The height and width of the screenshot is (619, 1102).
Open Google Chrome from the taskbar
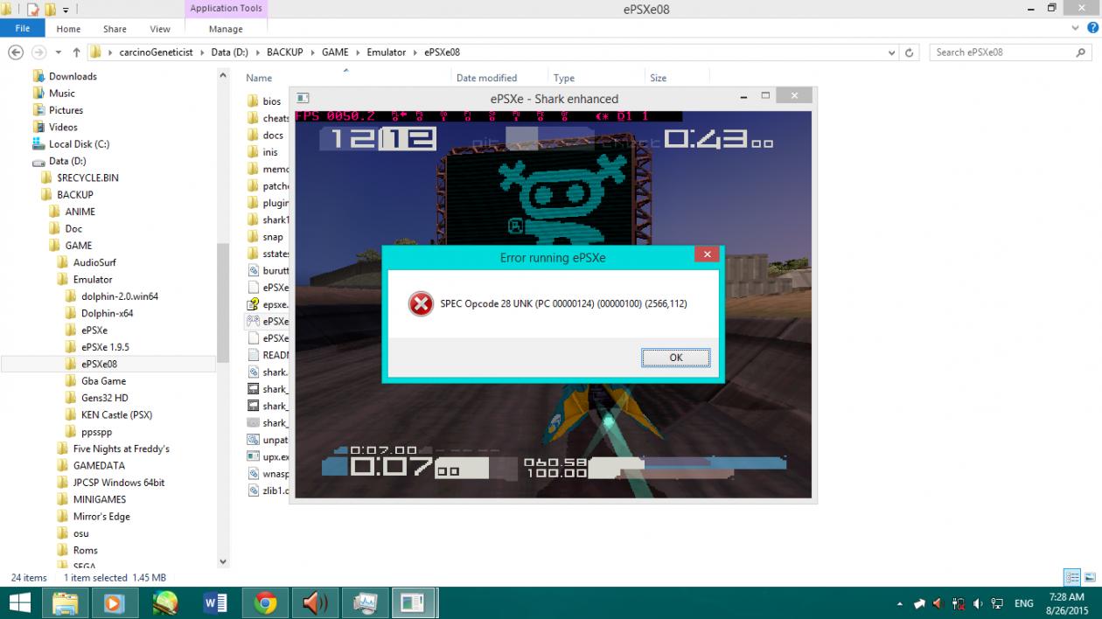266,602
